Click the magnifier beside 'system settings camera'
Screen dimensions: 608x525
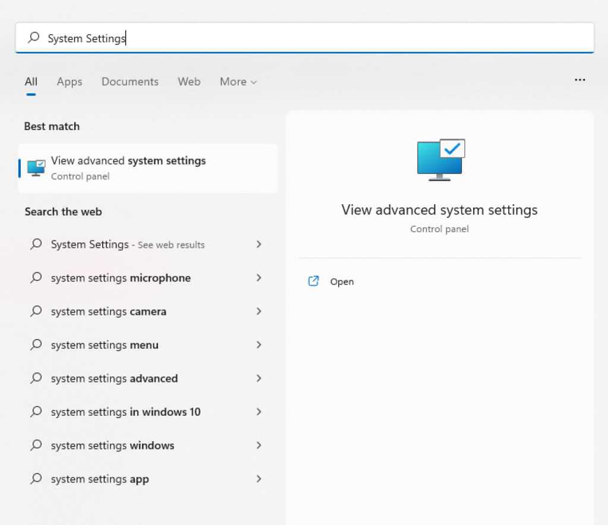[x=36, y=311]
